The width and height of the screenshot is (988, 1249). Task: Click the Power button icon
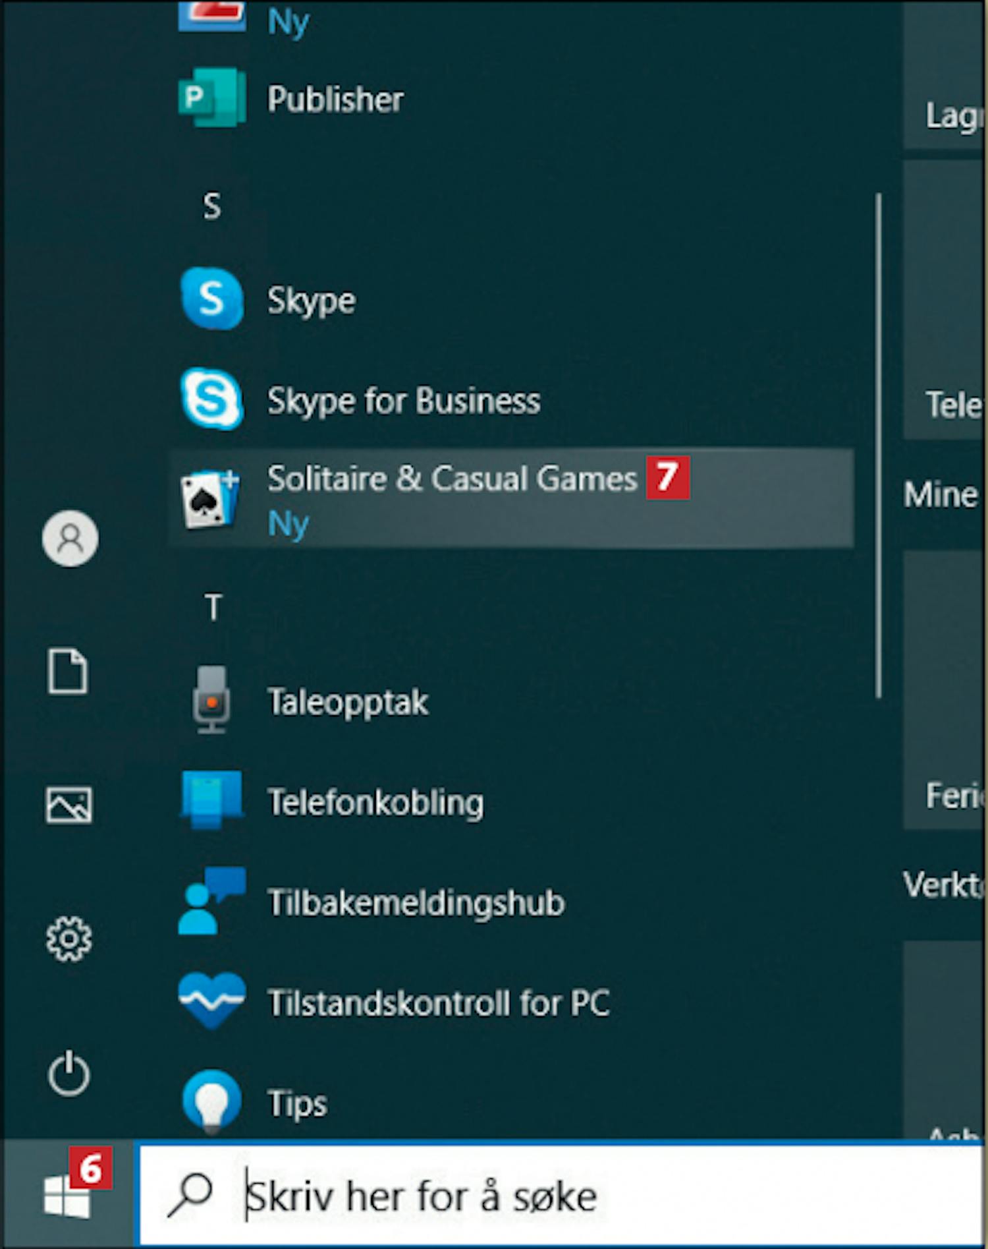click(69, 1073)
